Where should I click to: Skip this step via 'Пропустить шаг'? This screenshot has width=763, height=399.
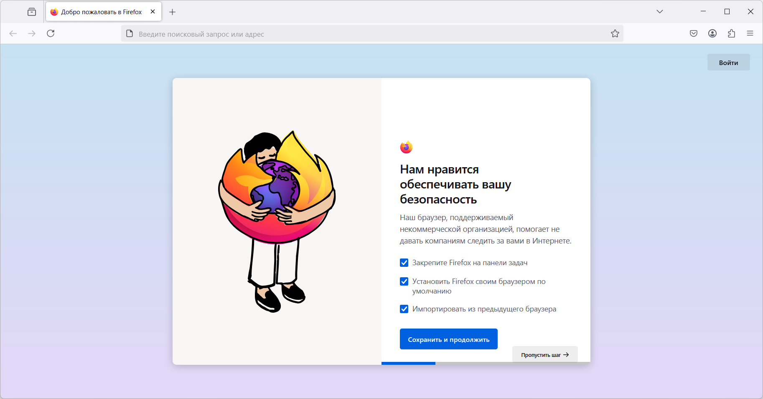(x=545, y=355)
